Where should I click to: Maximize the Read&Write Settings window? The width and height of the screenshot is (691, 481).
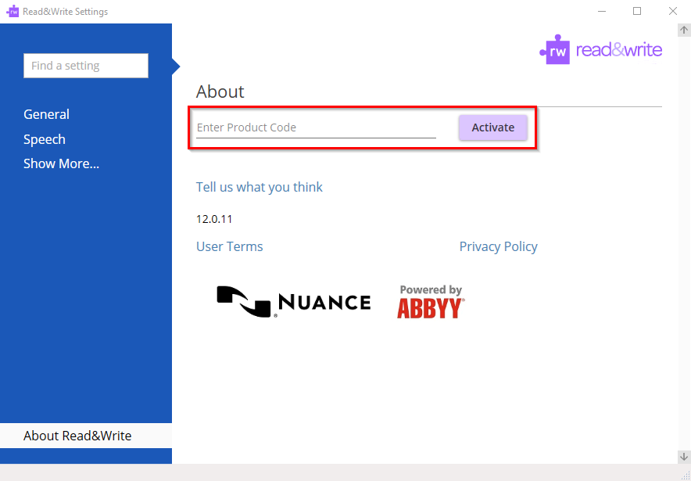click(637, 12)
